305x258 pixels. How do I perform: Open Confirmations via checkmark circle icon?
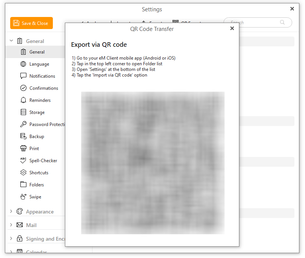23,88
